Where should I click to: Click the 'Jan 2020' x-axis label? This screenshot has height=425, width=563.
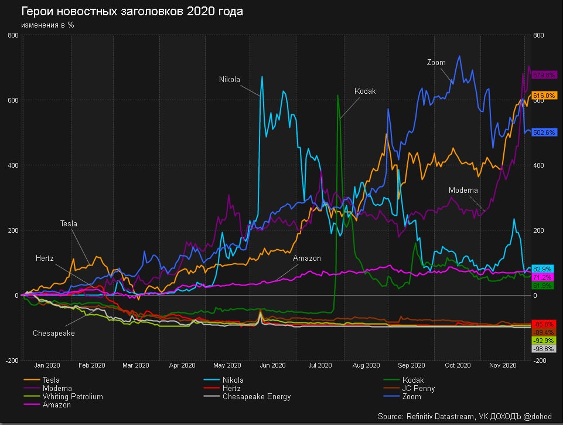pyautogui.click(x=47, y=365)
